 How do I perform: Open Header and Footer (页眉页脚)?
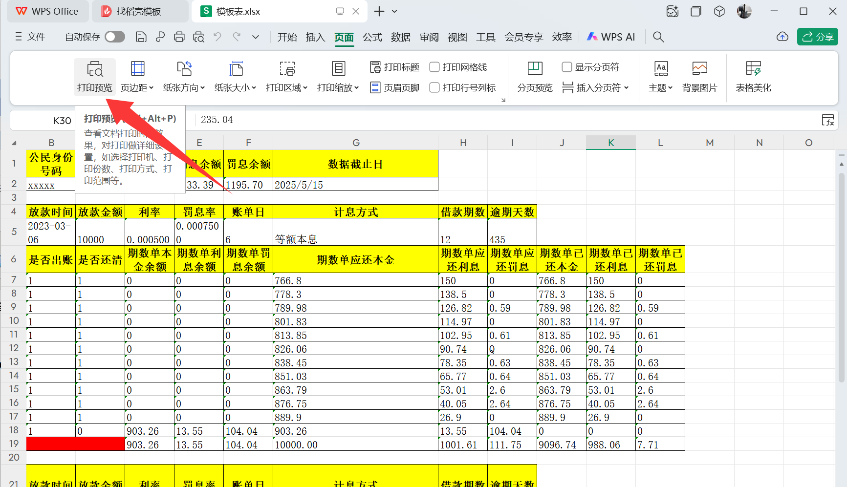(395, 87)
